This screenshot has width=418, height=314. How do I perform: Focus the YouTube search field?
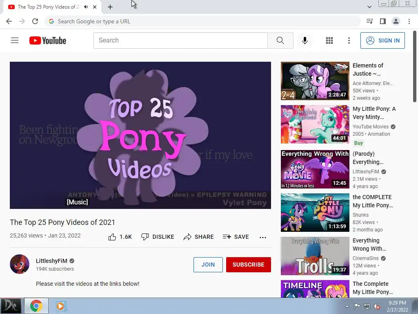click(x=180, y=40)
